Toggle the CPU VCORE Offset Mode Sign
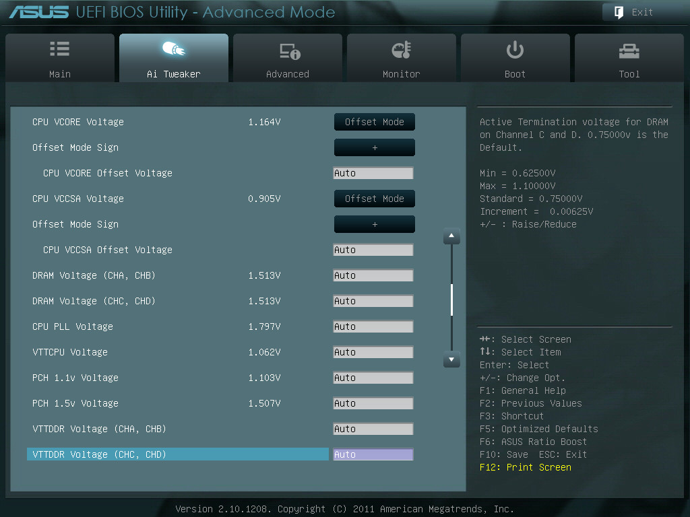The image size is (690, 517). pyautogui.click(x=375, y=147)
